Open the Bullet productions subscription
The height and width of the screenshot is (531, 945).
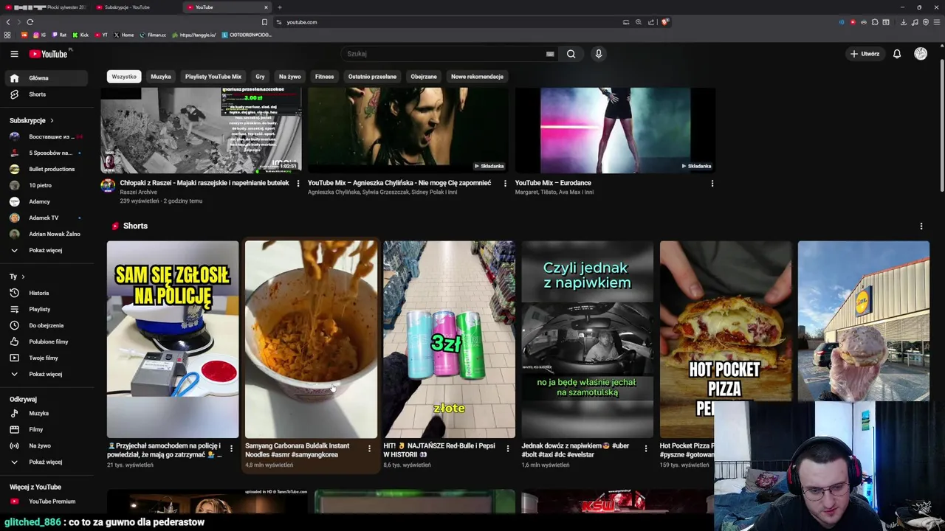click(45, 169)
